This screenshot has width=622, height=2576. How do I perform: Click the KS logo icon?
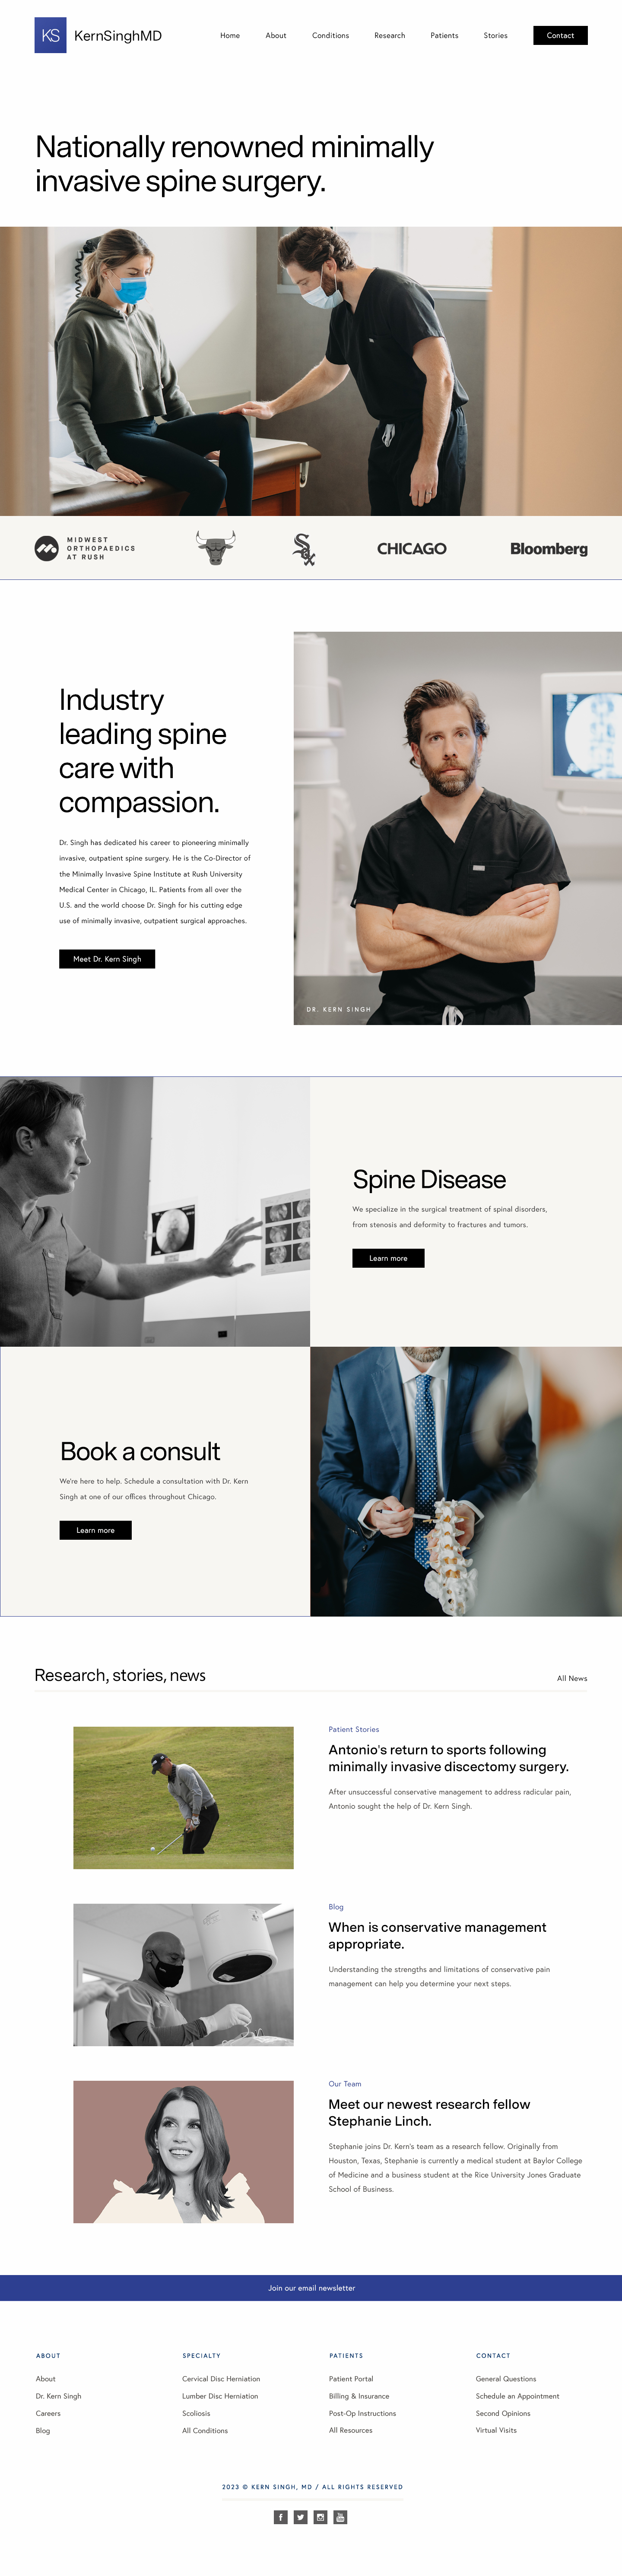50,35
